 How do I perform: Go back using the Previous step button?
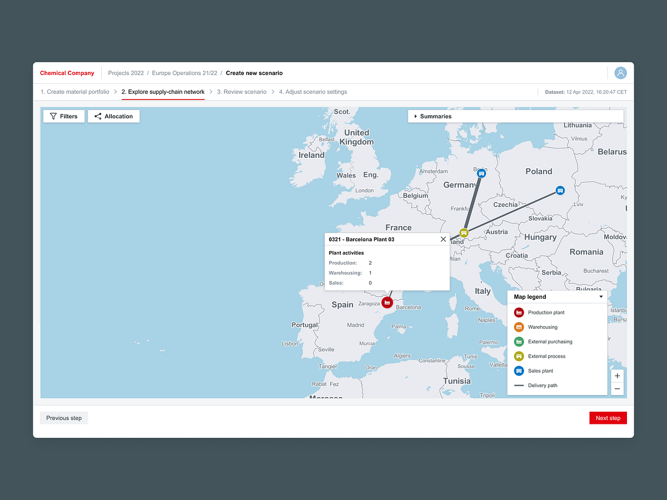coord(63,418)
